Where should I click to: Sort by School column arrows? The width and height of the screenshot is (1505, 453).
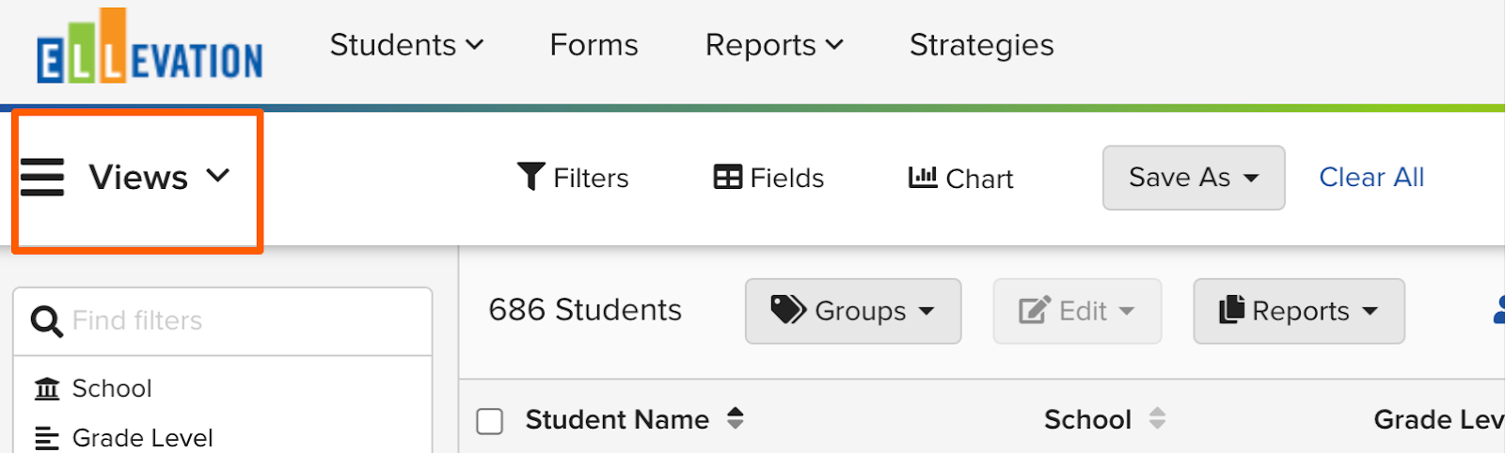pos(1157,418)
